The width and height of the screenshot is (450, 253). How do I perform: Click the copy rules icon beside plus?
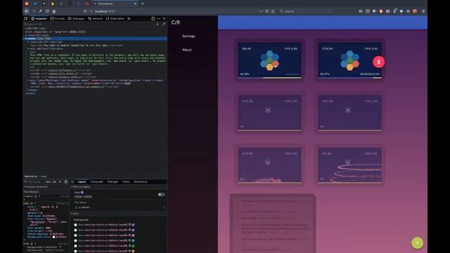coord(66,182)
